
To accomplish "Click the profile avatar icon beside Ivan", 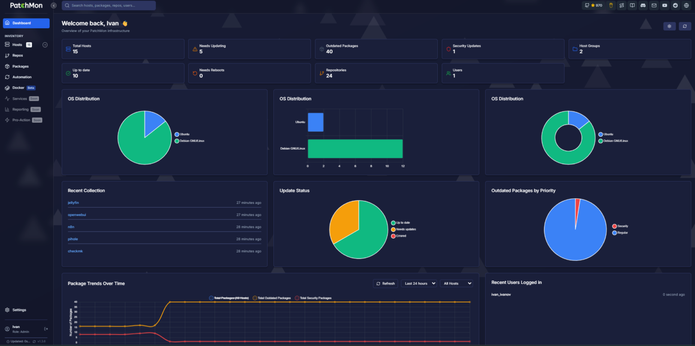I will [7, 329].
